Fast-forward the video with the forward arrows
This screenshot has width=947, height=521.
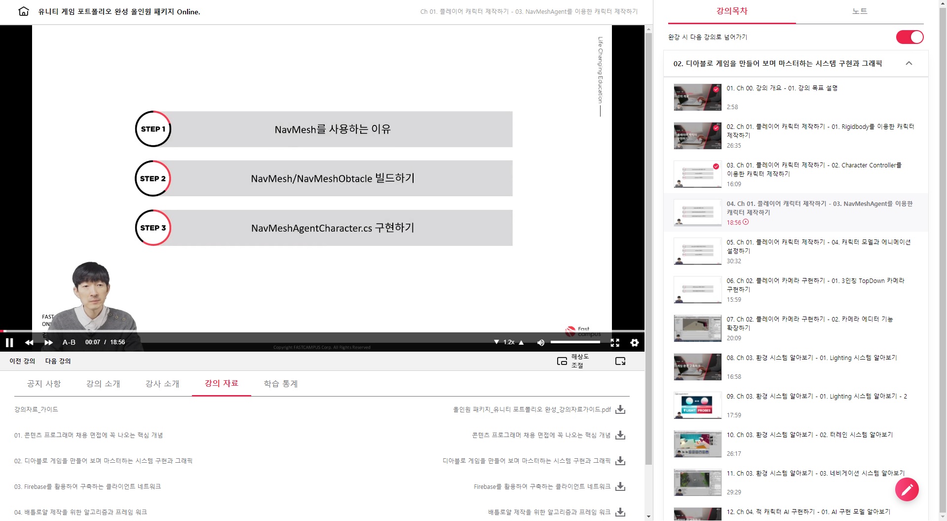coord(48,342)
